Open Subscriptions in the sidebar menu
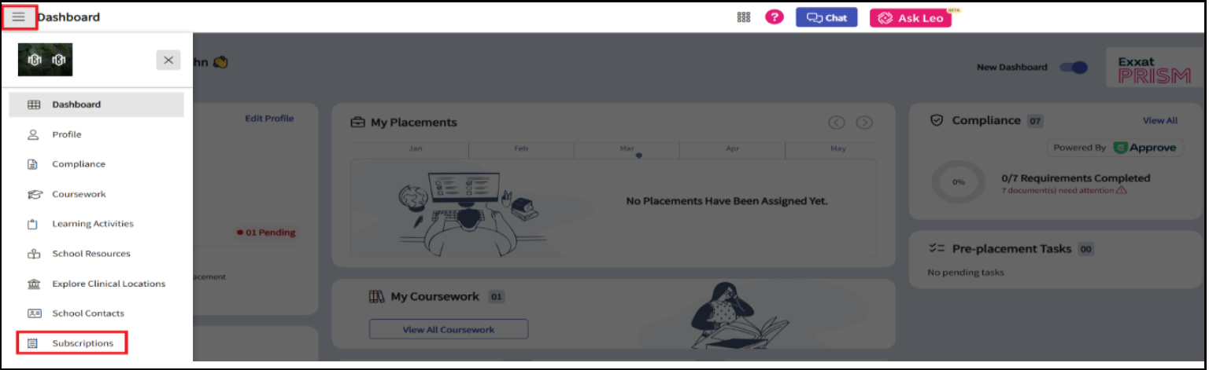1209x370 pixels. click(x=83, y=343)
